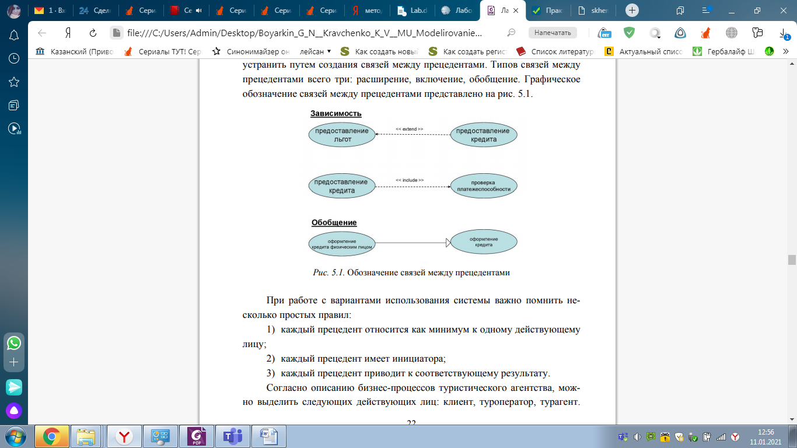The image size is (797, 448).
Task: Click the user profile avatar
Action: (14, 10)
